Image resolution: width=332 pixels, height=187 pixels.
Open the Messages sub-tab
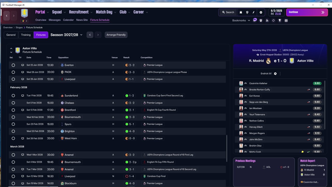click(x=54, y=20)
